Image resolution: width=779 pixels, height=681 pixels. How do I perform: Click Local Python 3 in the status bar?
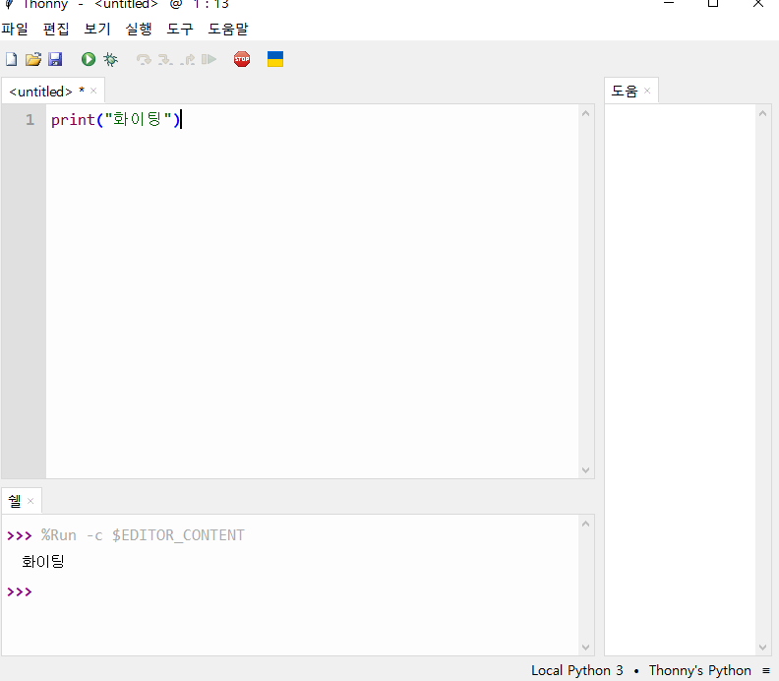coord(576,670)
